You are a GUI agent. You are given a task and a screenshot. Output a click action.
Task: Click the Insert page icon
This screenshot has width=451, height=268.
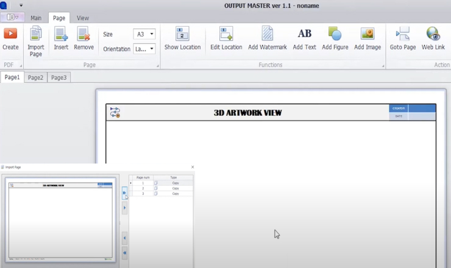pos(61,34)
